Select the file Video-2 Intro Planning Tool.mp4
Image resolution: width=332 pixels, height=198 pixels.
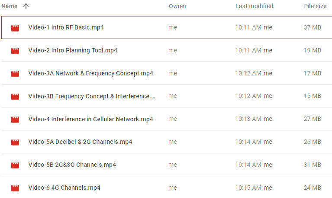click(73, 51)
